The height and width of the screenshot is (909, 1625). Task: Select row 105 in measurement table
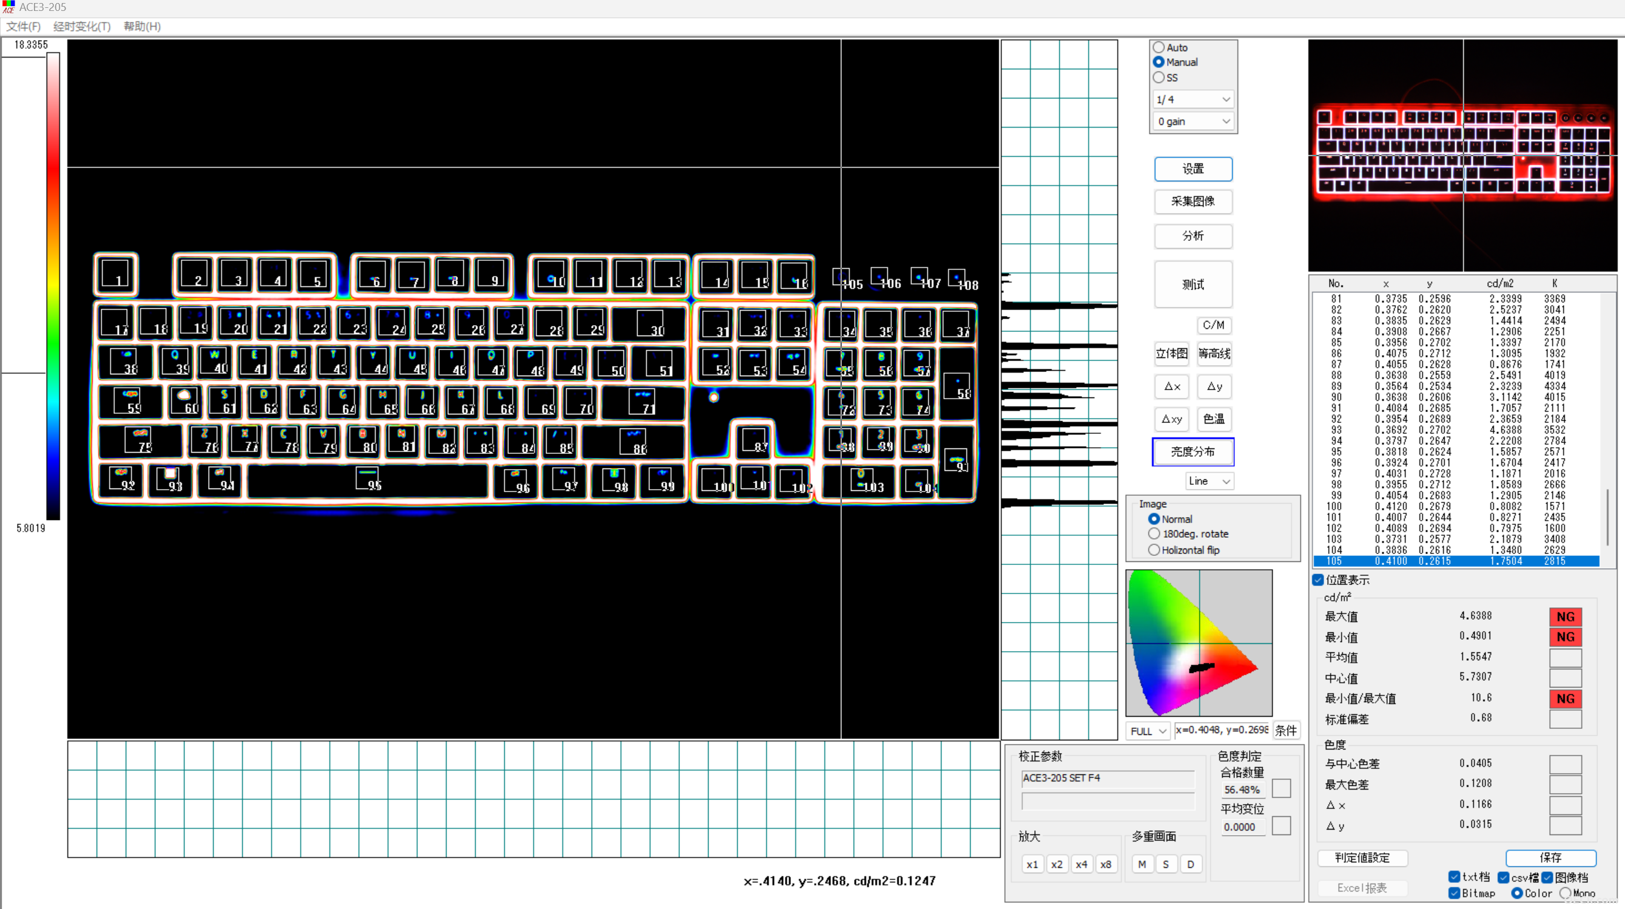(1456, 561)
